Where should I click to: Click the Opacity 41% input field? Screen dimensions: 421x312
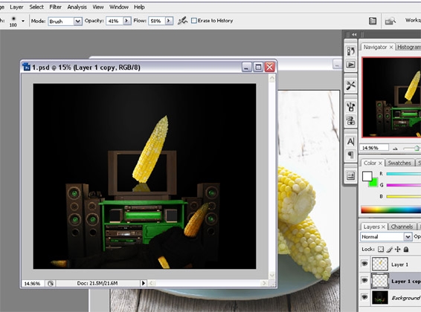(115, 21)
